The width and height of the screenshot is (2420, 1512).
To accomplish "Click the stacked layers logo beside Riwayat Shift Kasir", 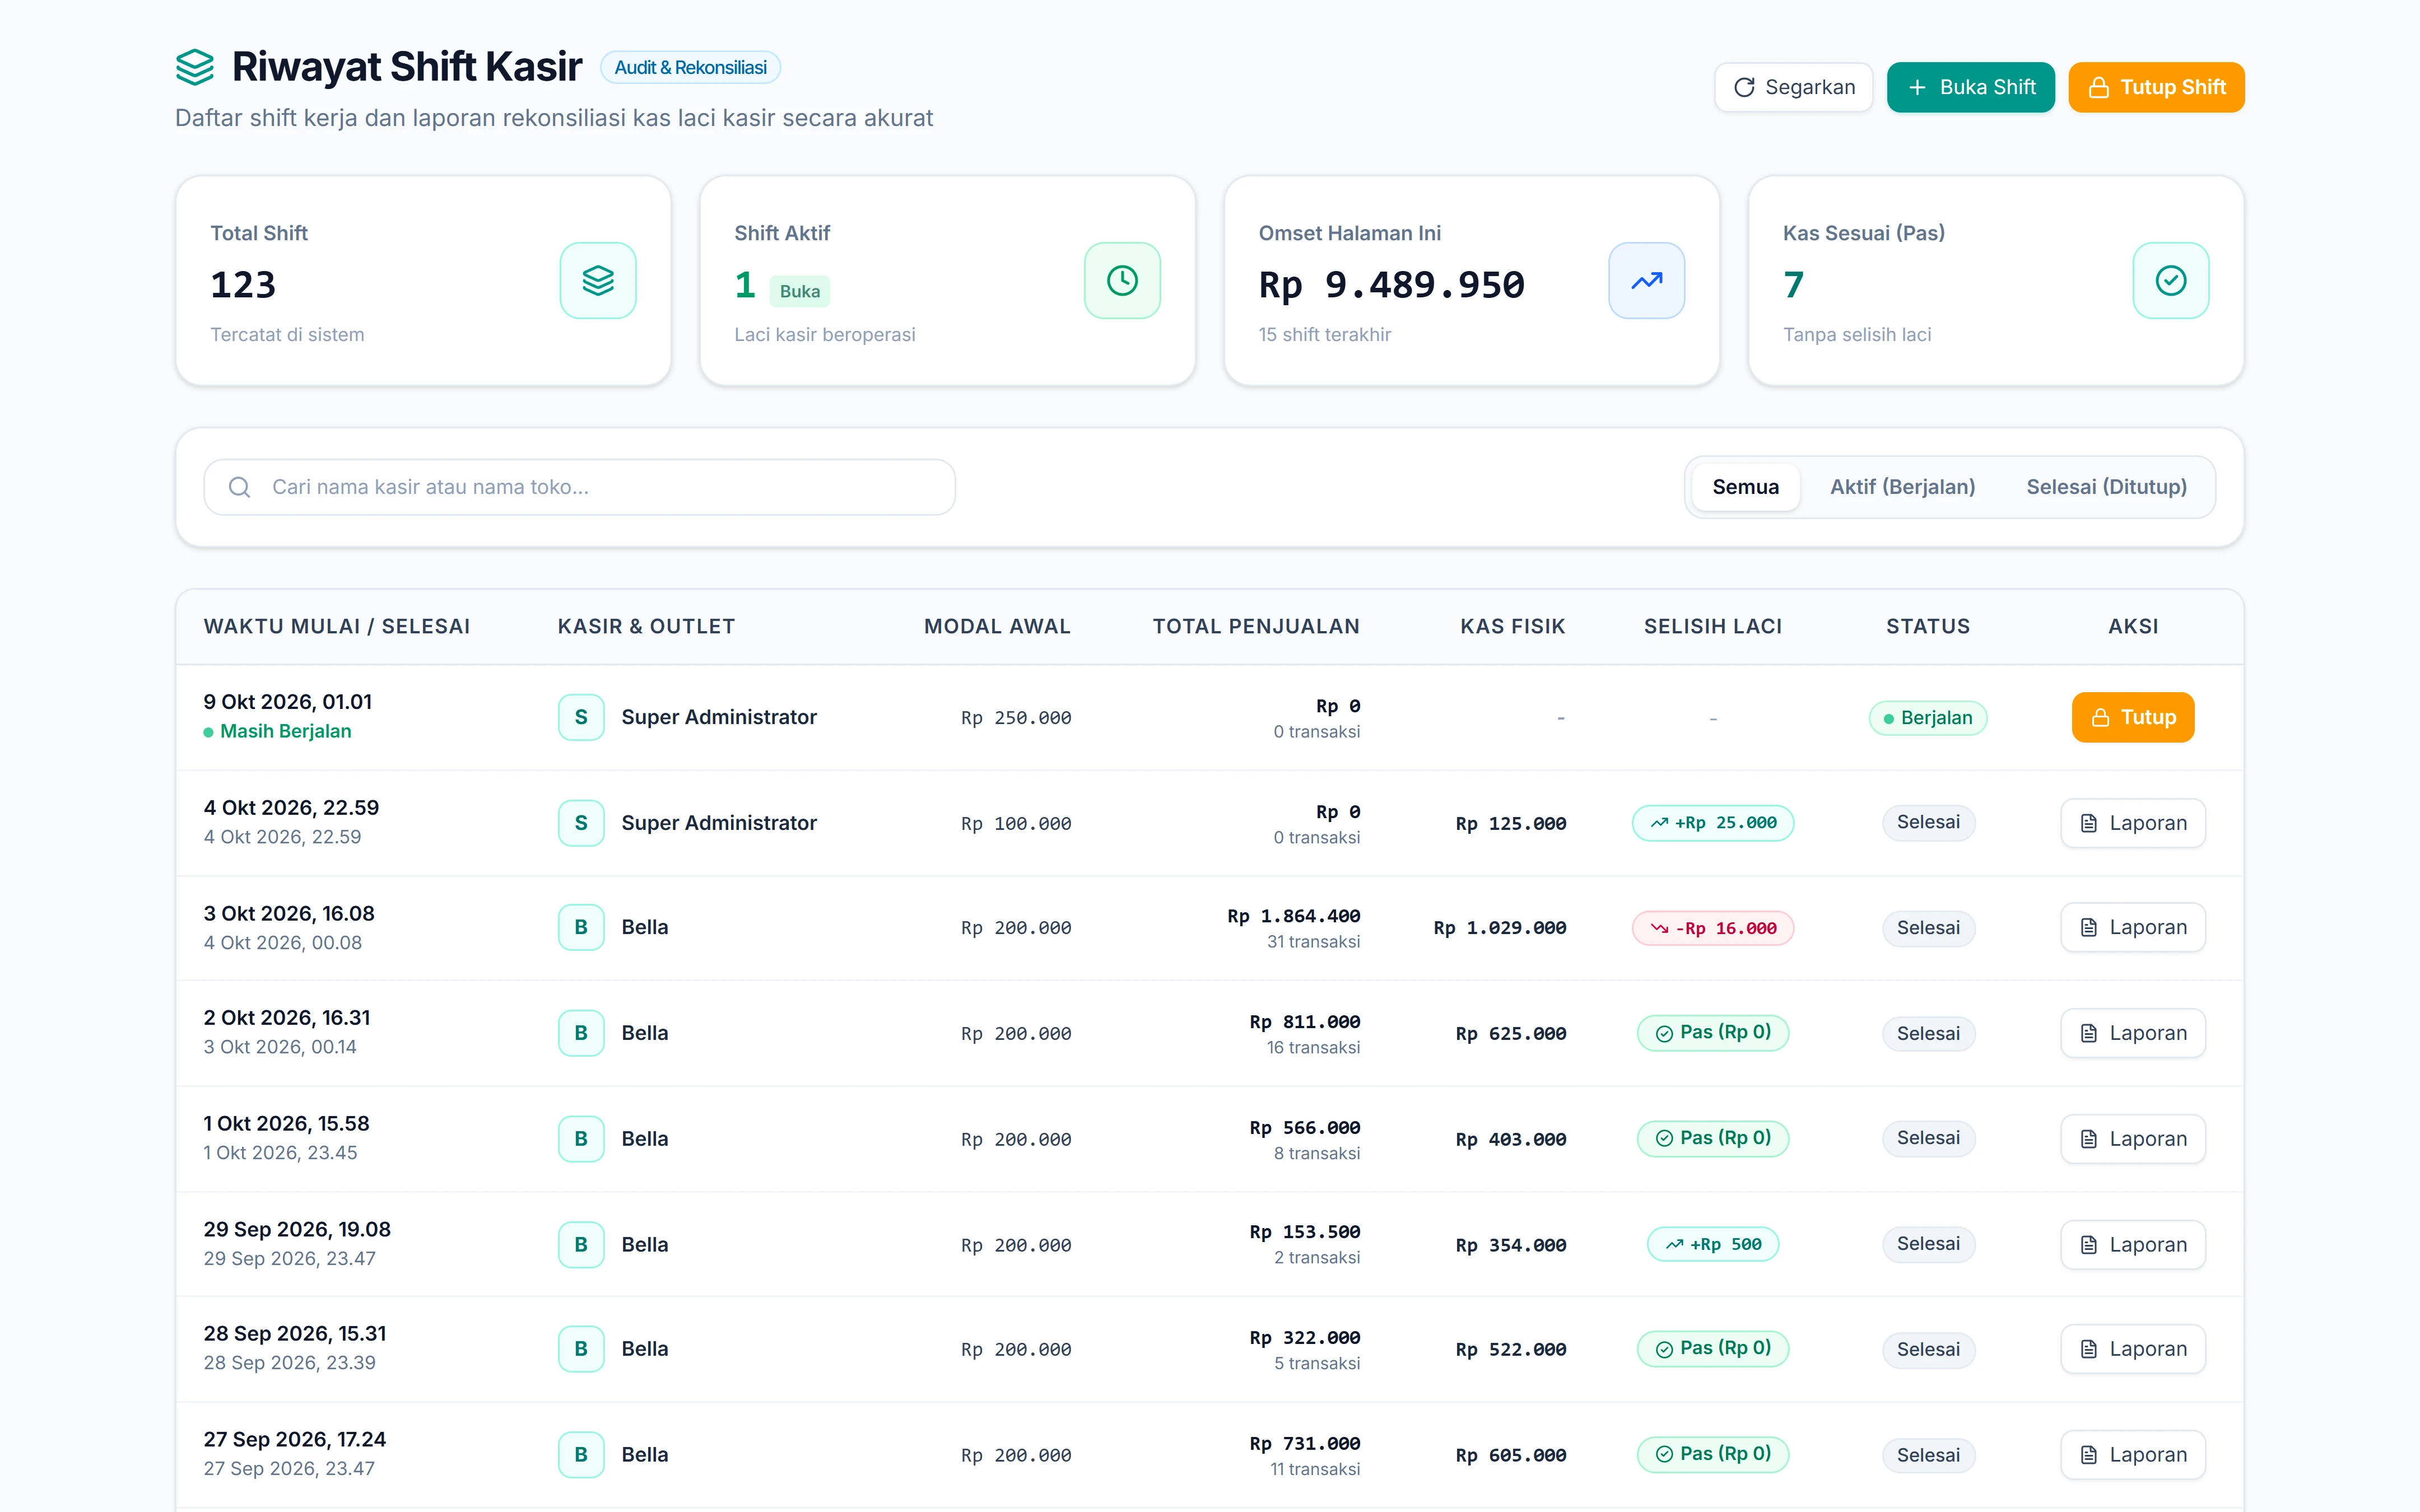I will pyautogui.click(x=195, y=67).
